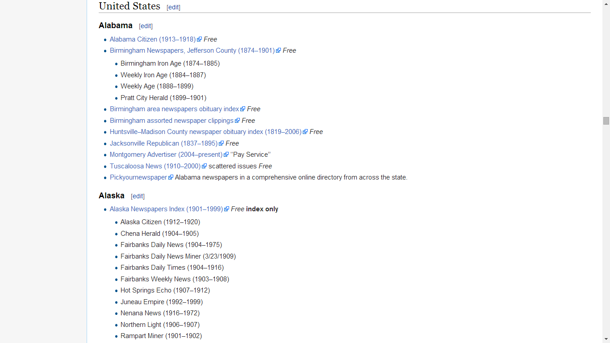Click Fairbanks Daily Times (1904–1916) entry
This screenshot has height=343, width=610.
click(x=172, y=268)
